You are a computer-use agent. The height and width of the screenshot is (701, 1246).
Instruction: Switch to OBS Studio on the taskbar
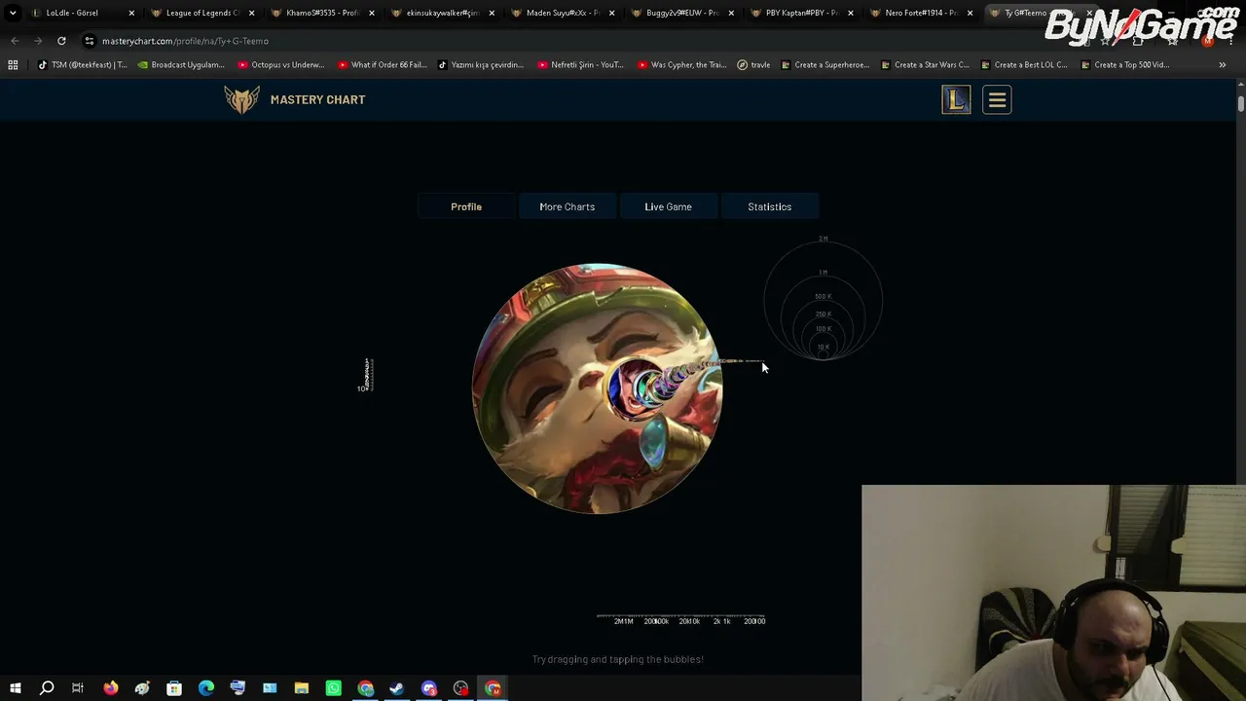point(460,688)
